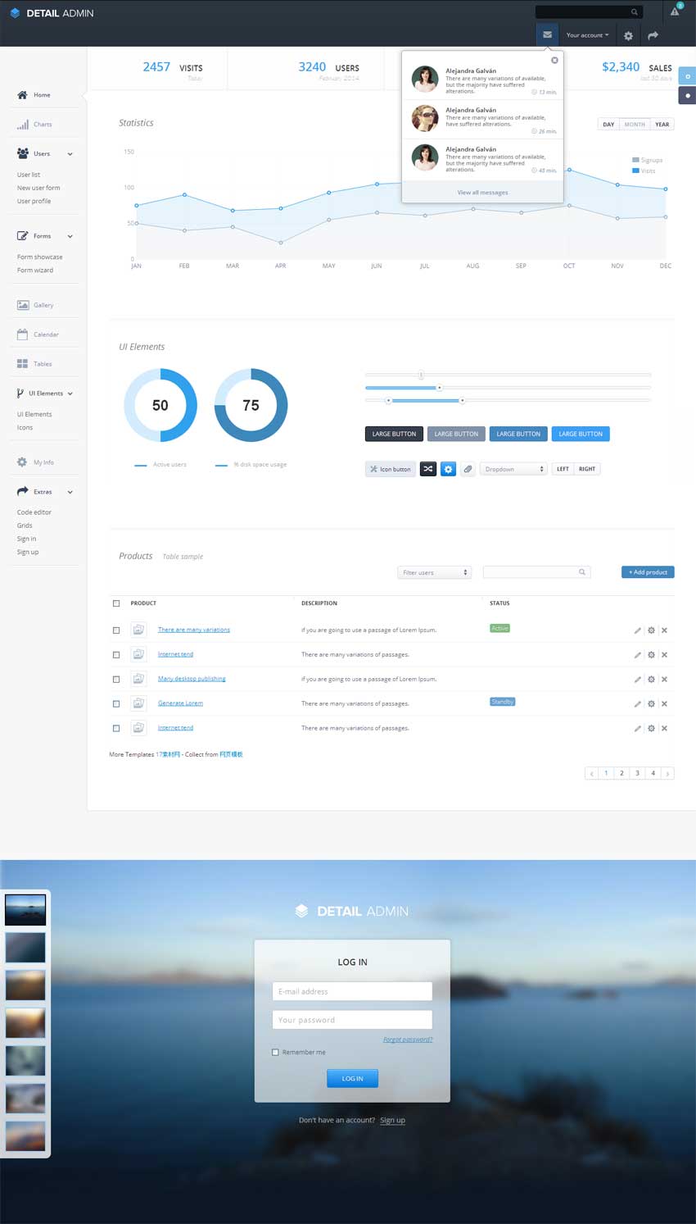Screen dimensions: 696x1224
Task: Open Your account dropdown menu
Action: [587, 35]
